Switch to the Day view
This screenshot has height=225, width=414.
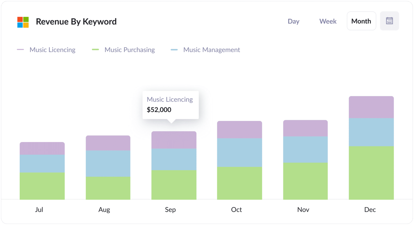294,21
